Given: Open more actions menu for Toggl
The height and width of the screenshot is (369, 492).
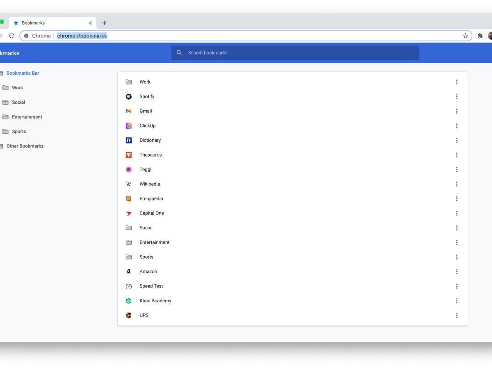Looking at the screenshot, I should [457, 170].
